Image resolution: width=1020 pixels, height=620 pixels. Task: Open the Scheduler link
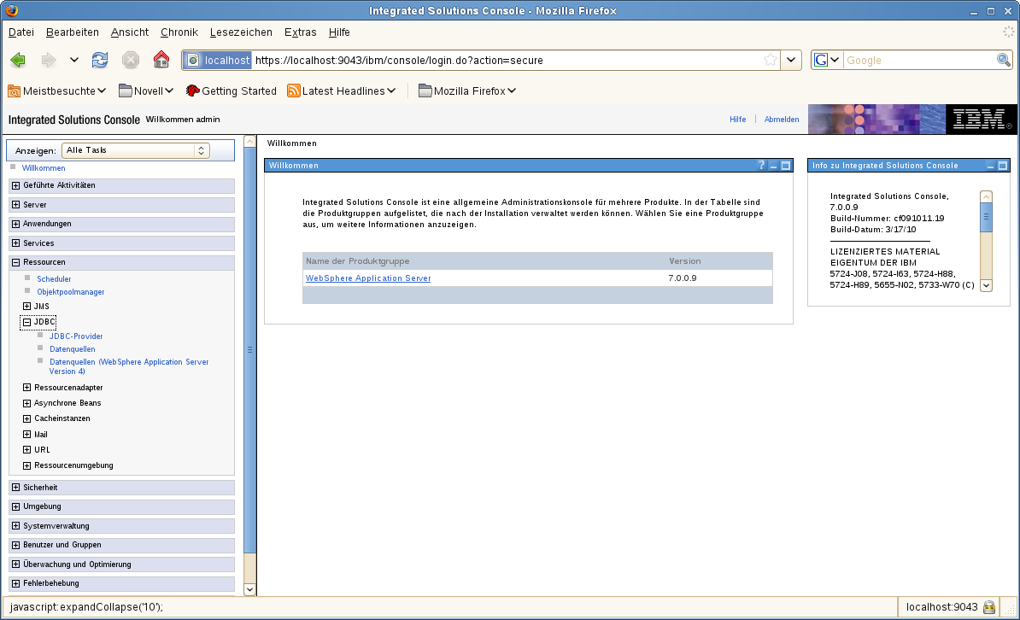pos(54,279)
